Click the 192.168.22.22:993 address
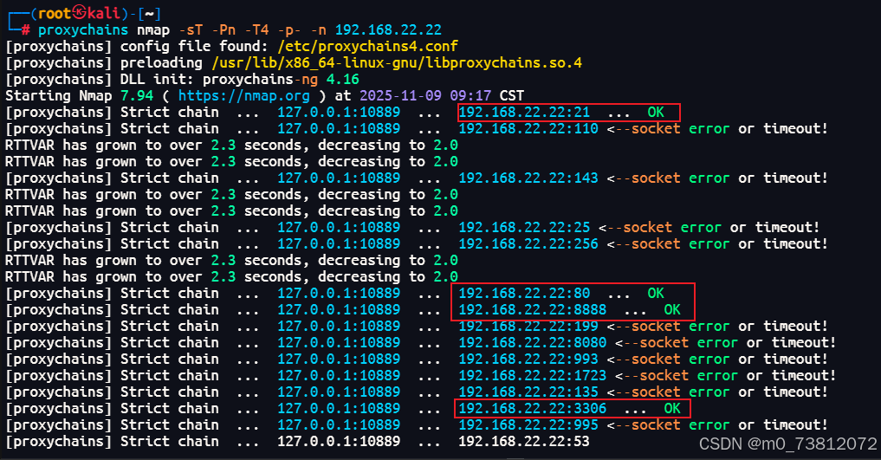The image size is (881, 460). pyautogui.click(x=528, y=359)
